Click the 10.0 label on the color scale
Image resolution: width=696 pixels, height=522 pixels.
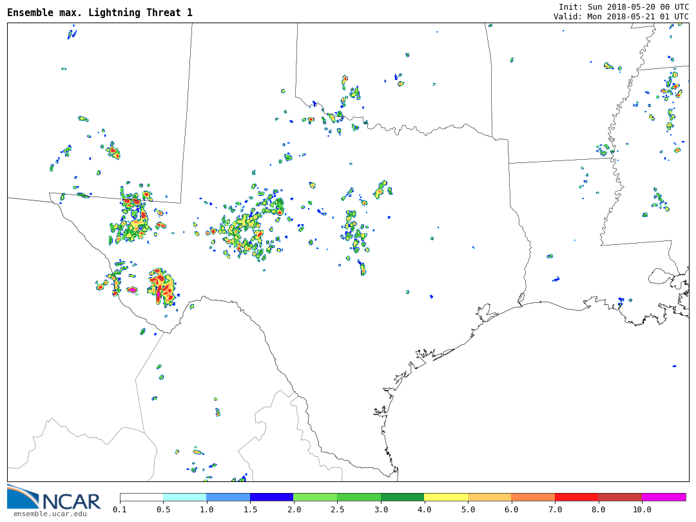[x=642, y=510]
